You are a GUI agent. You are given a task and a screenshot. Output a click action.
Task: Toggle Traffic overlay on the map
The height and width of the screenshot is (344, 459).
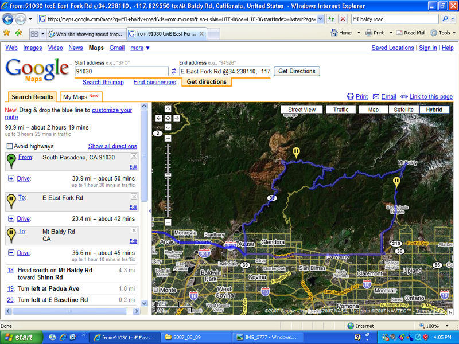(341, 110)
